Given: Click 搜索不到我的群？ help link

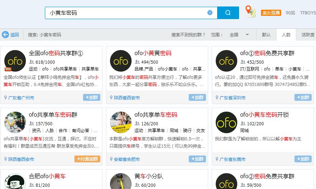Looking at the screenshot, I should point(188,35).
